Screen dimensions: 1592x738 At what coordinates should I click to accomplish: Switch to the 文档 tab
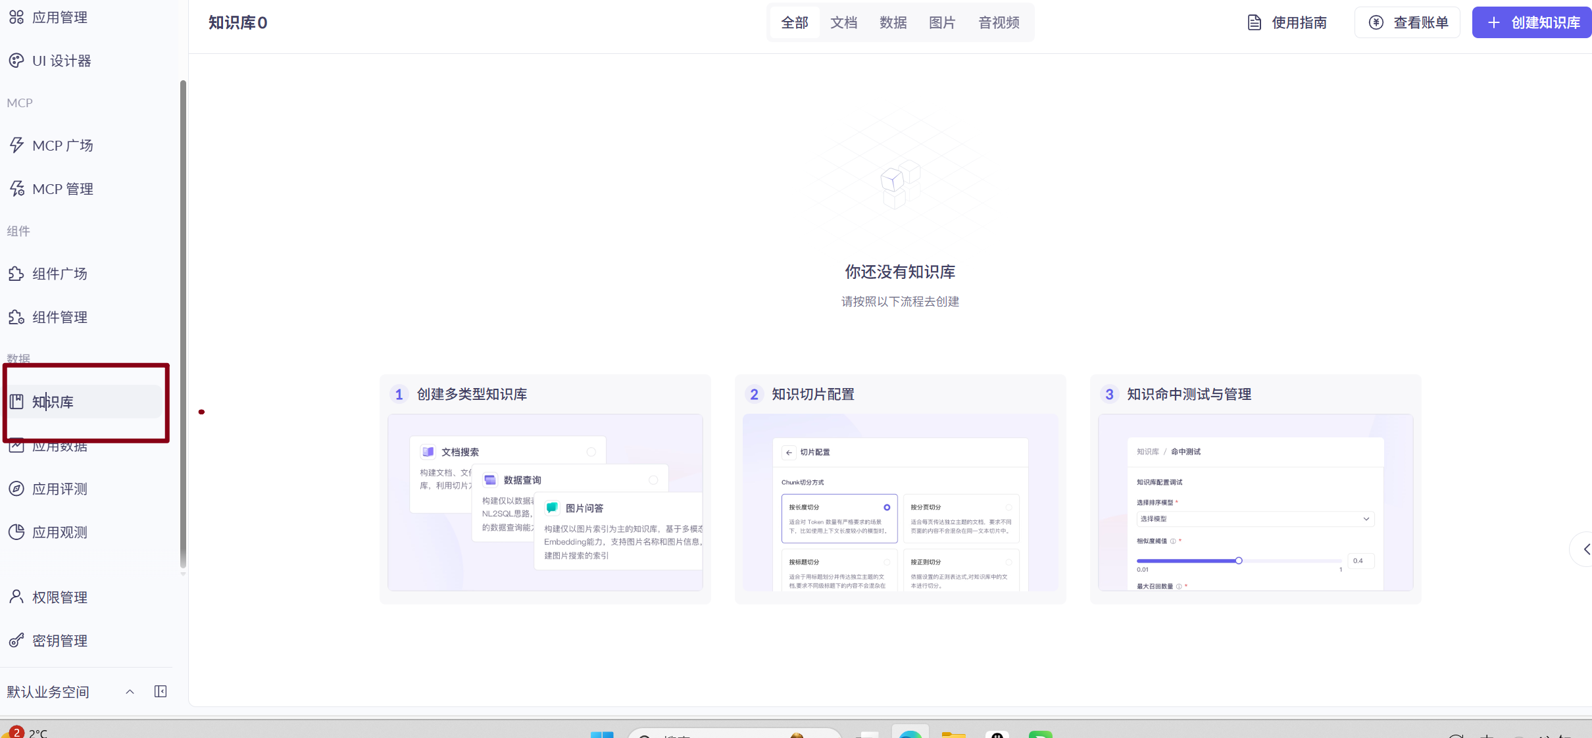[x=843, y=23]
